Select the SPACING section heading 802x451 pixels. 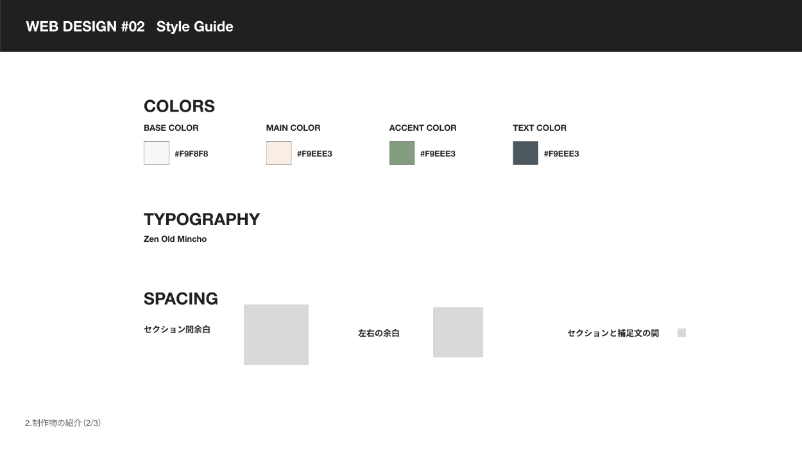tap(181, 299)
